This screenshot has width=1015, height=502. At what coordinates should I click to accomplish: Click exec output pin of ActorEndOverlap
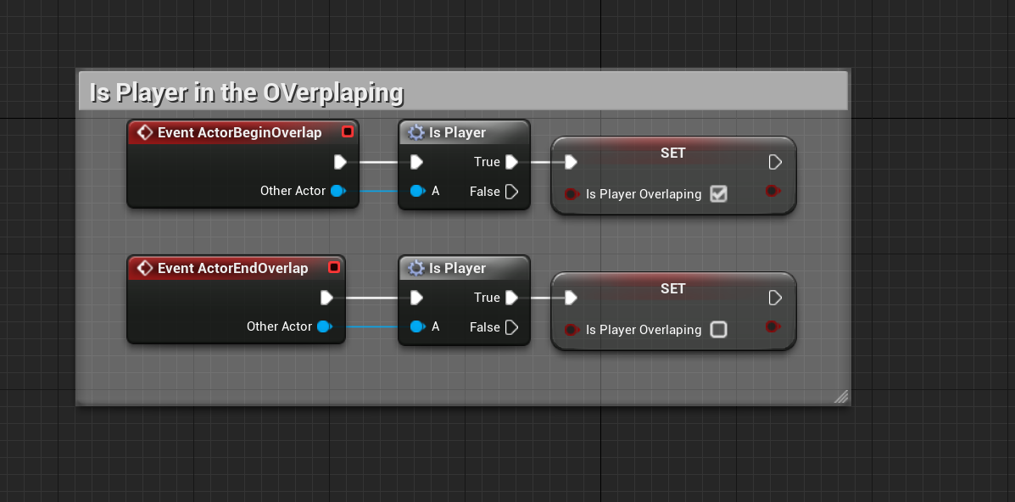pyautogui.click(x=327, y=298)
